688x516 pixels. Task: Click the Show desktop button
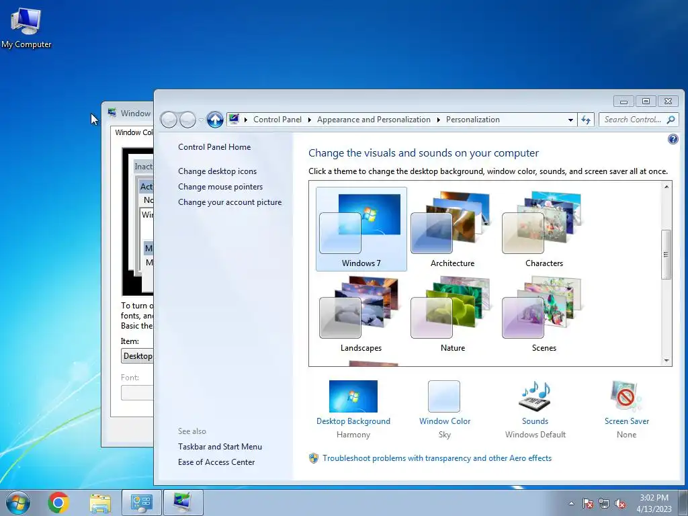click(683, 503)
